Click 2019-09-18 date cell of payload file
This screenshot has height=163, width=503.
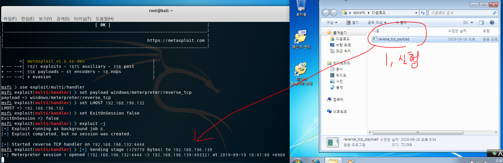[x=463, y=39]
